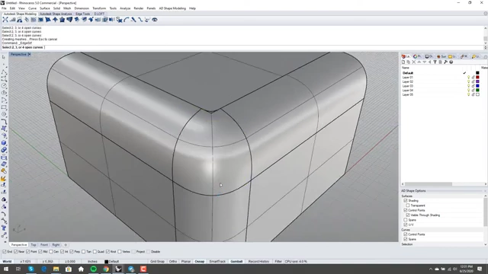Click the command history scroll-up arrow
Viewport: 488px width, 274px height.
coord(485,28)
